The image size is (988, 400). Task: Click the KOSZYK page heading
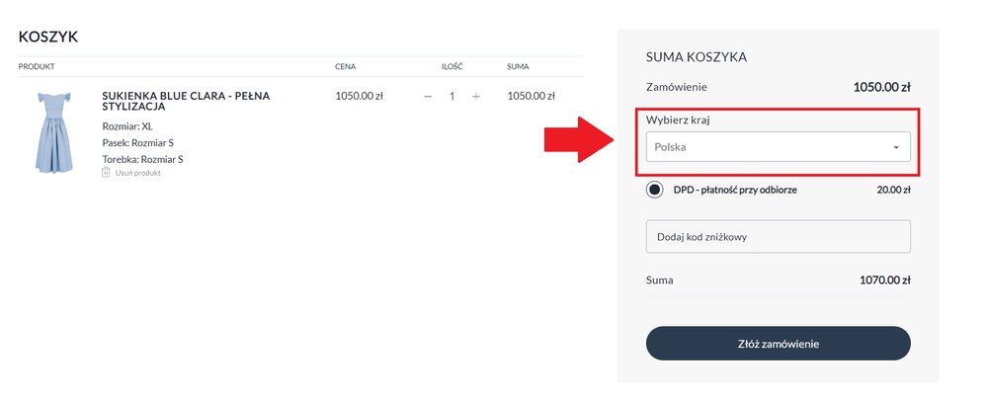(48, 38)
